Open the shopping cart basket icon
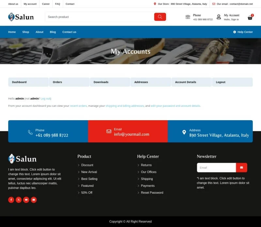261x227 pixels. coord(250,18)
